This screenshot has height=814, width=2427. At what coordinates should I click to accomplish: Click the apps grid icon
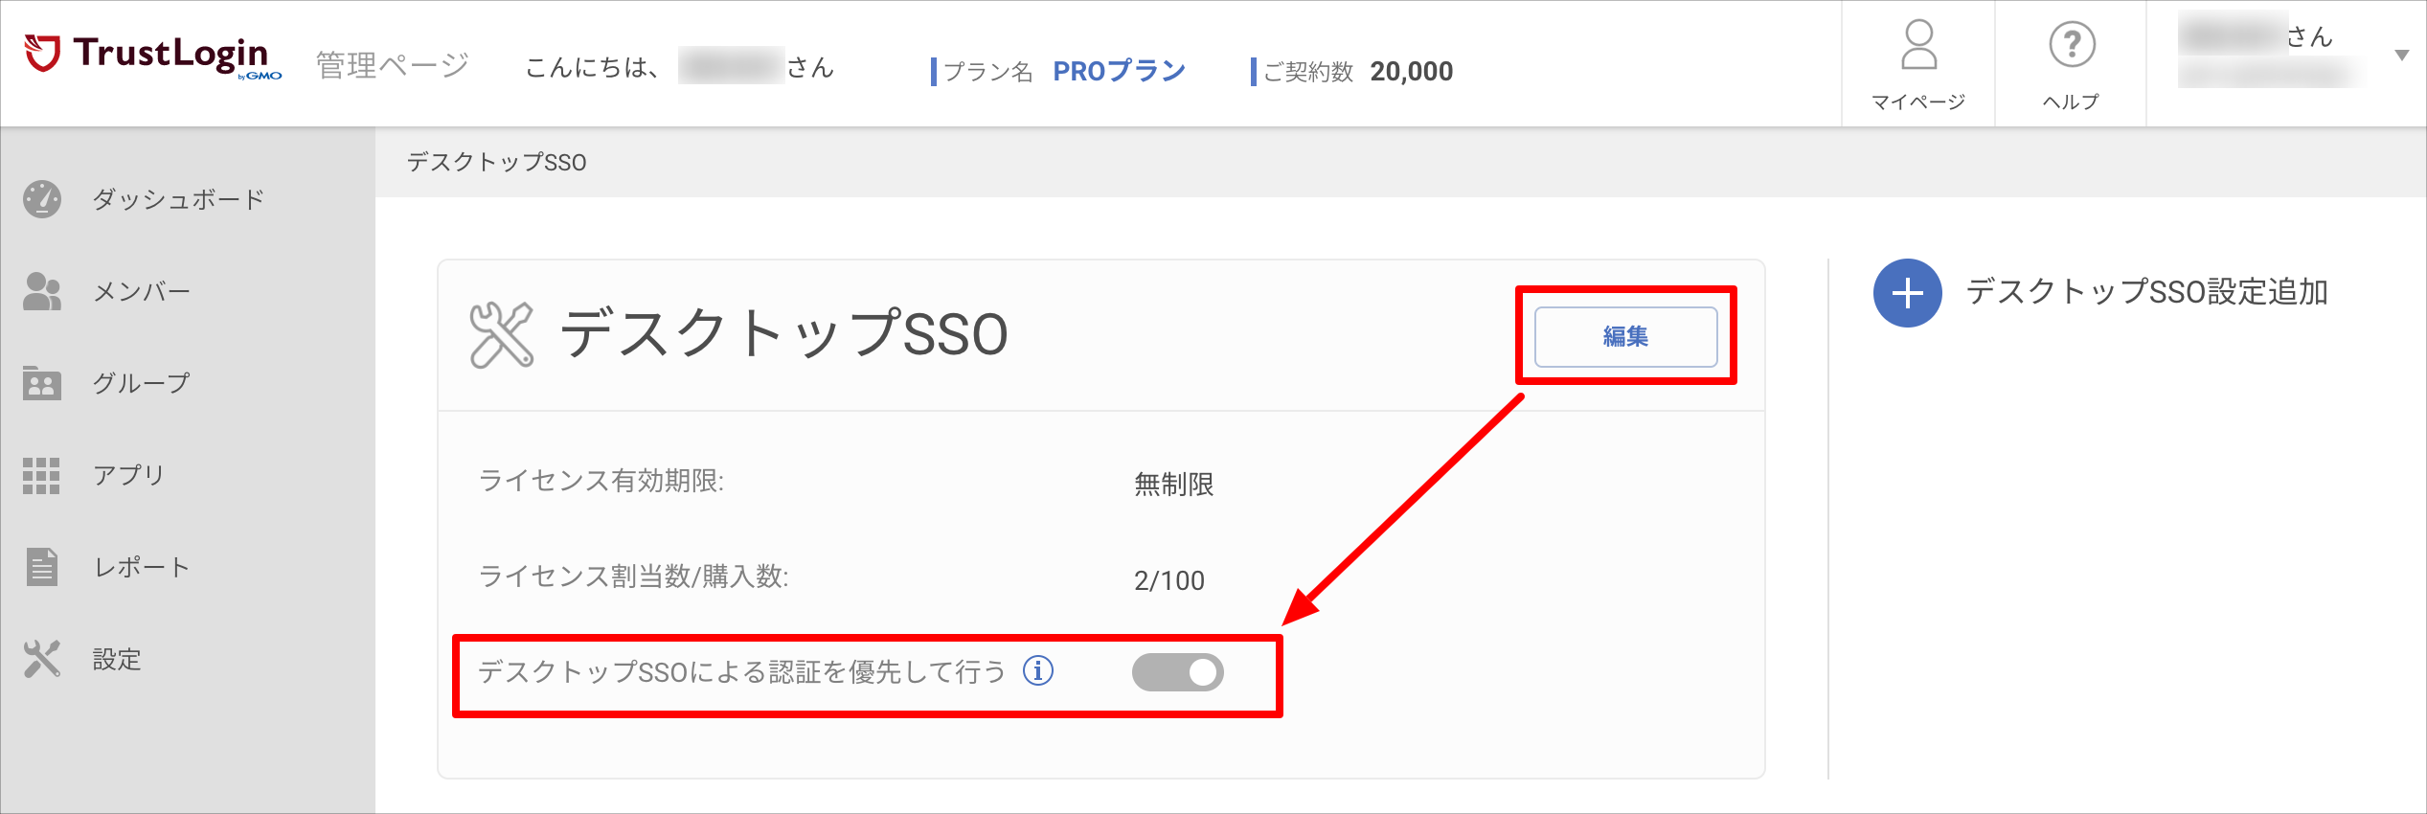(41, 476)
